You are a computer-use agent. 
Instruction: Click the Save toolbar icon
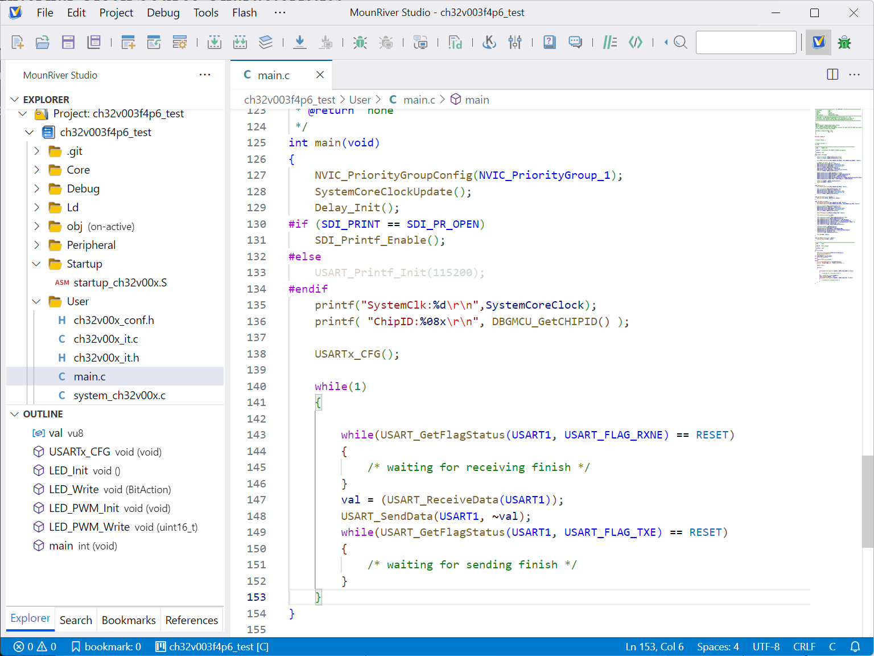tap(68, 42)
